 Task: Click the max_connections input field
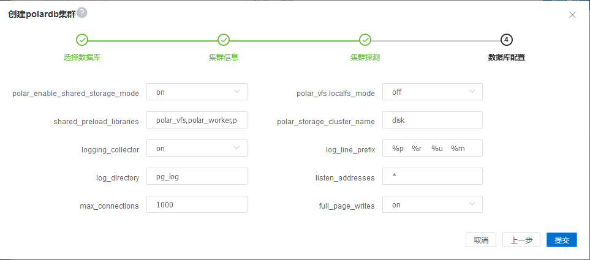[197, 205]
